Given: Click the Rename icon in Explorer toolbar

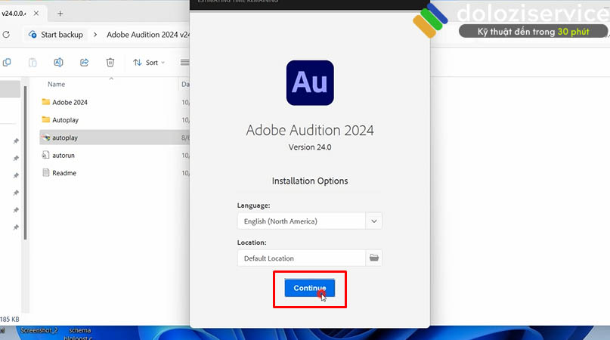Looking at the screenshot, I should (58, 63).
